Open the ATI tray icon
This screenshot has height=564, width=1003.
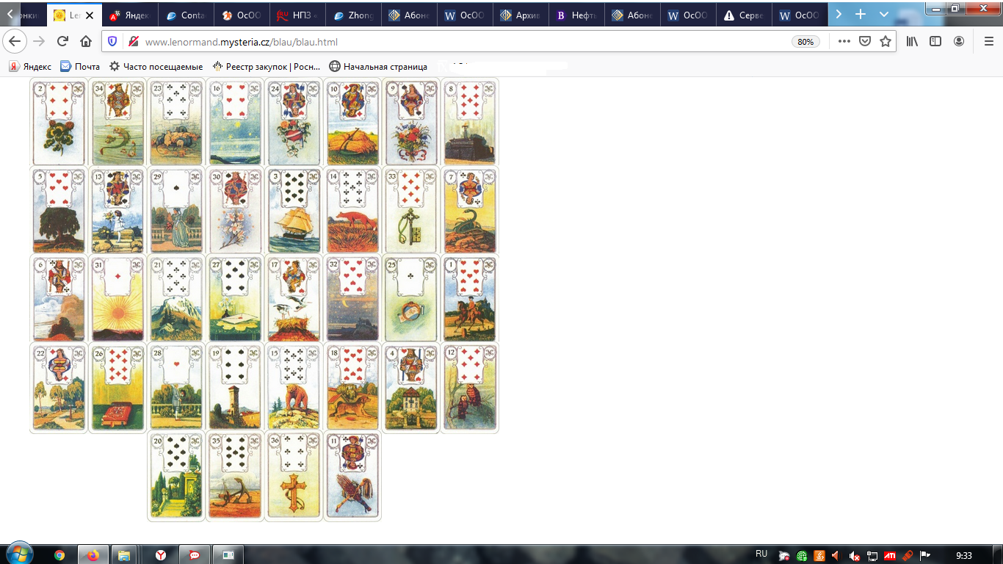[890, 556]
